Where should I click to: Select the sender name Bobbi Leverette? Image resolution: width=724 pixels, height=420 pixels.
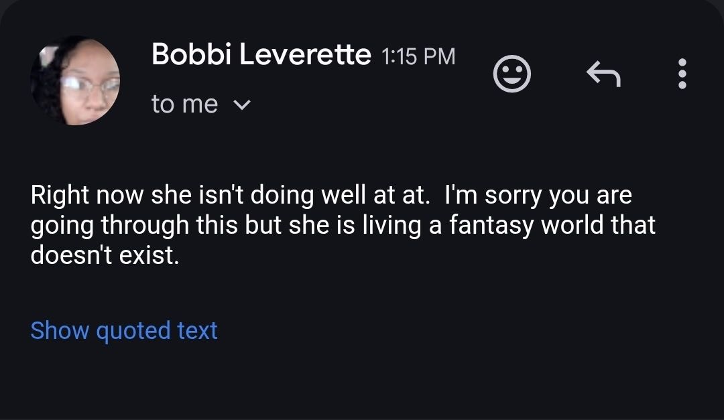[261, 54]
